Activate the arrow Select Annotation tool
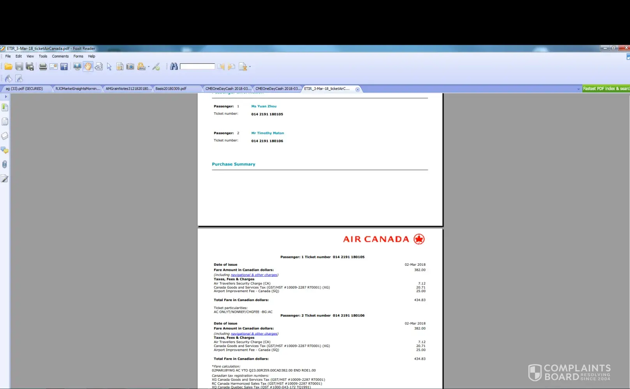 click(109, 67)
